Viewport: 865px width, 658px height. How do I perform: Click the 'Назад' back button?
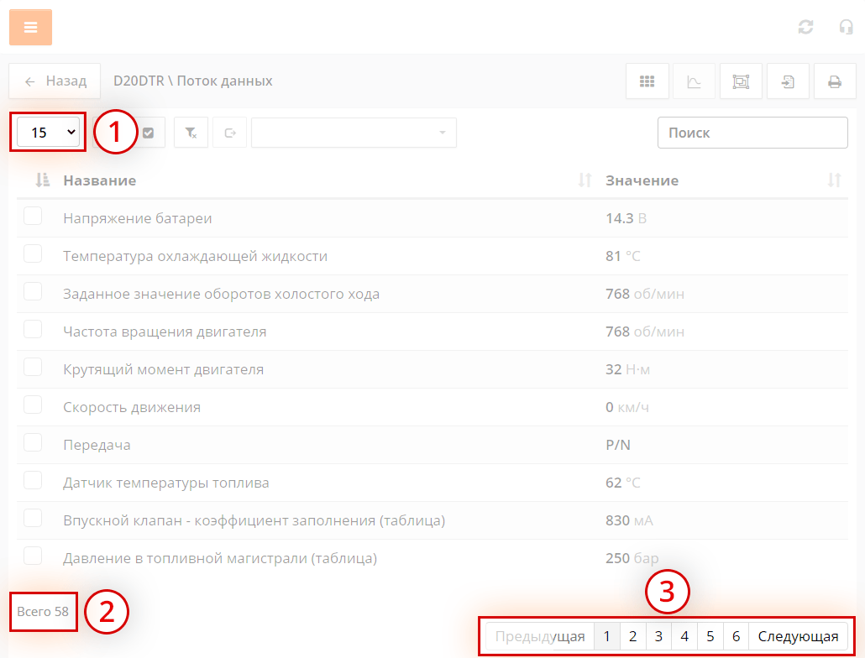[55, 81]
